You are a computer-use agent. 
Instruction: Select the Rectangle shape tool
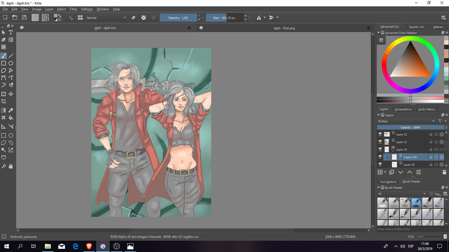coord(4,63)
